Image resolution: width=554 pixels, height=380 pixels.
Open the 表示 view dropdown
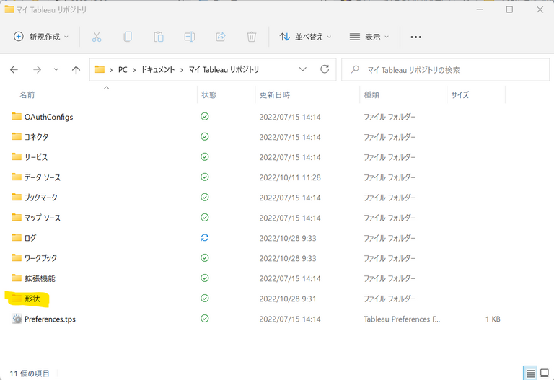[x=369, y=37]
